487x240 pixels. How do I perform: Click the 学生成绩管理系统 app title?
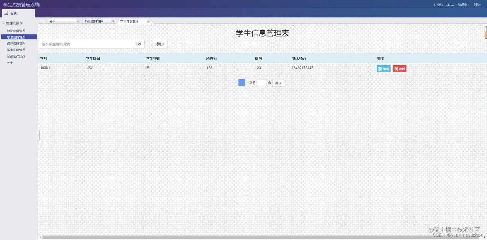click(x=21, y=5)
